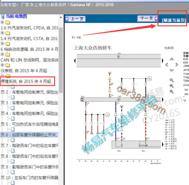The width and height of the screenshot is (189, 185).
Task: Open 页 9 副驾驶员车门中的车窗升降 page
Action: pos(29,167)
